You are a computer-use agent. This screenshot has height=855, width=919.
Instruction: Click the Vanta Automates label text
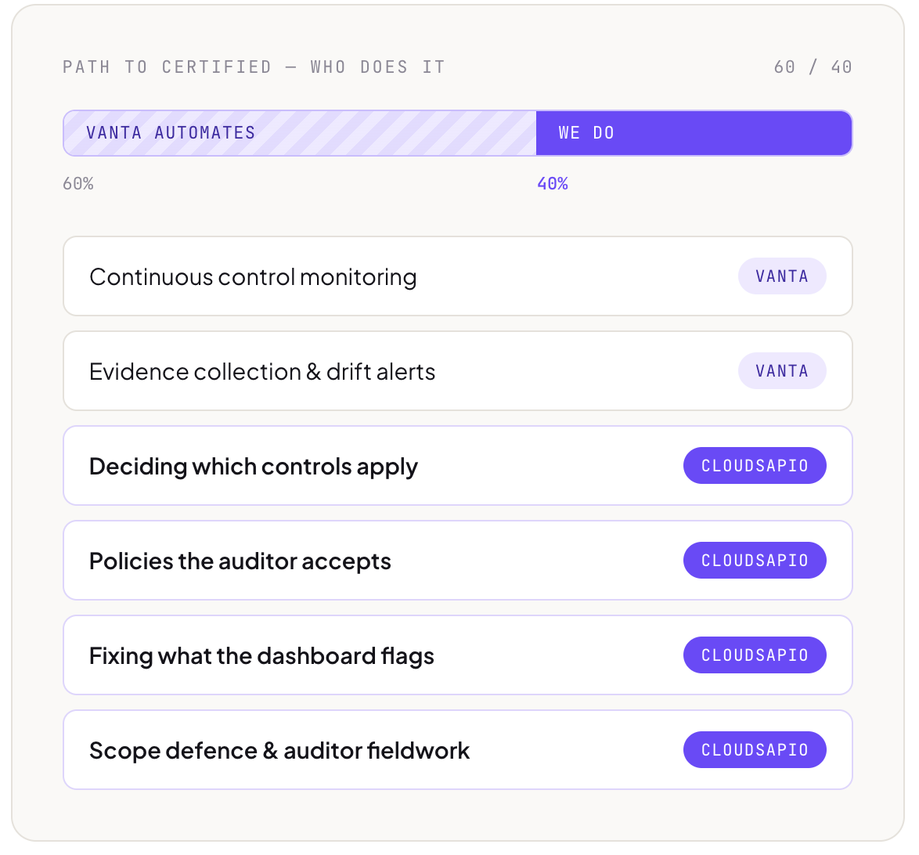coord(171,133)
